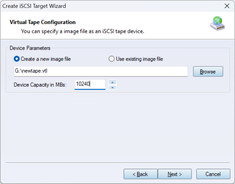Viewport: 235px width, 184px height.
Task: Focus the Device Capacity field showing 10240
Action: click(90, 84)
